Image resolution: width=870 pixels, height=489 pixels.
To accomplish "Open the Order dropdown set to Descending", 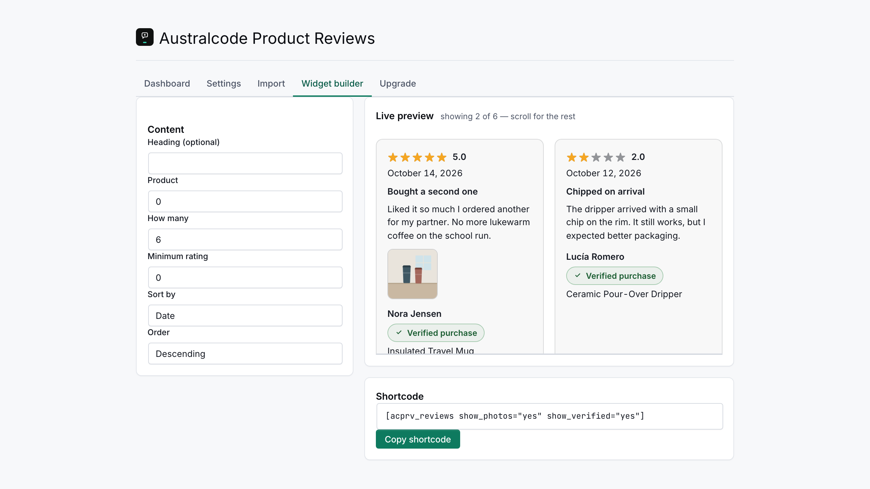I will 245,354.
